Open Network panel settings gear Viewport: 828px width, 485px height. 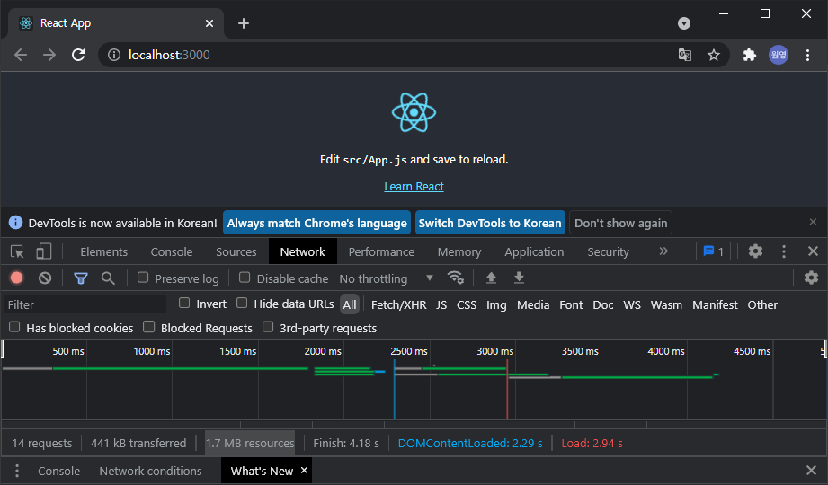811,278
